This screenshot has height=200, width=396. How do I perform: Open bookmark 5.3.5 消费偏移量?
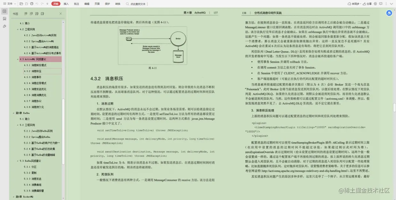[x=34, y=190]
